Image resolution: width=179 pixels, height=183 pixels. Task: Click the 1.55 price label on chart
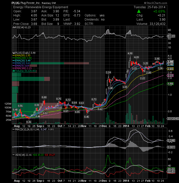(x=125, y=87)
